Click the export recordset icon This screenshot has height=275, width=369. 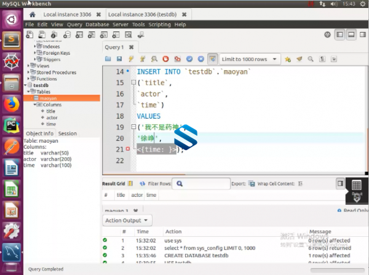point(252,184)
